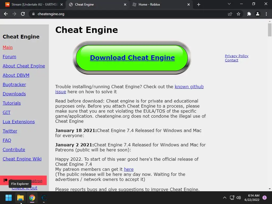The width and height of the screenshot is (272, 204).
Task: Open the Chrome three-dot menu
Action: point(266,14)
